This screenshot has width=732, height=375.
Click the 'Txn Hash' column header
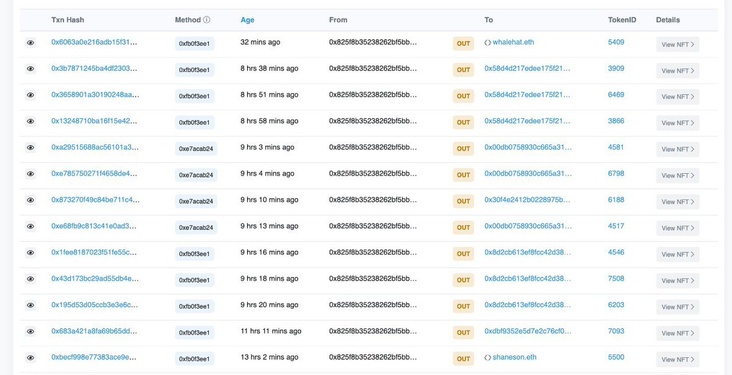click(x=68, y=20)
